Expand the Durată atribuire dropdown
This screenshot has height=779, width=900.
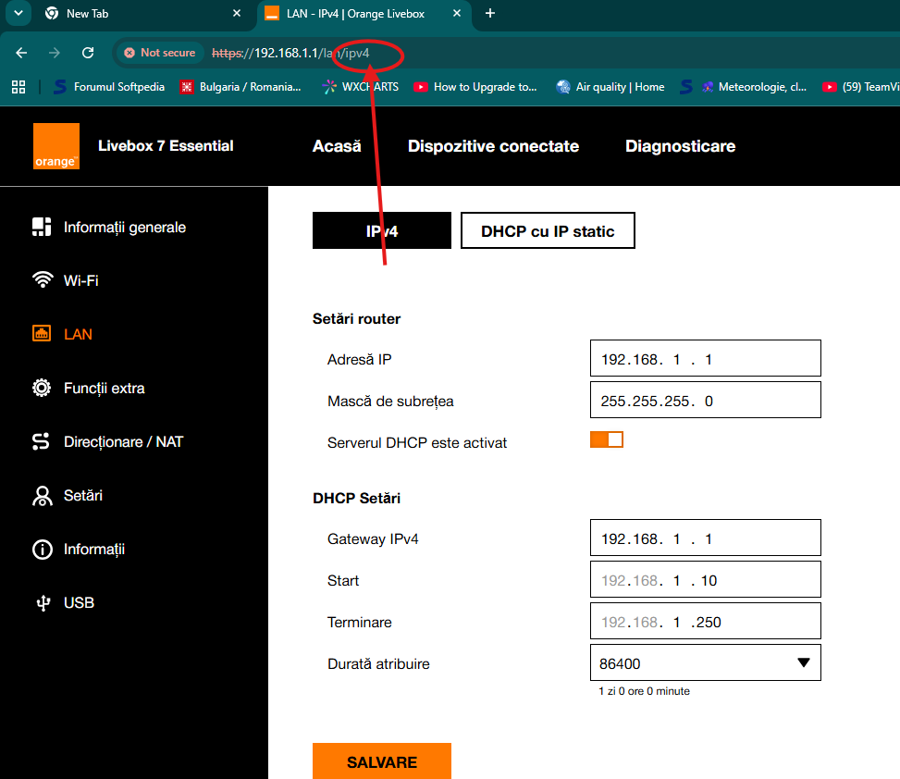tap(706, 662)
